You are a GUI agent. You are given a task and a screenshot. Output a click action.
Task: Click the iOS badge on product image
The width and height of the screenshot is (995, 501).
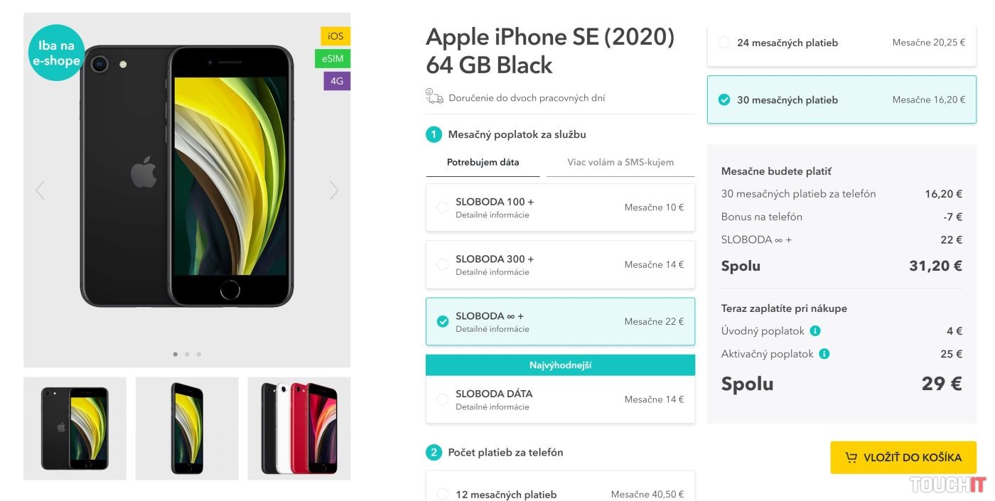coord(335,36)
